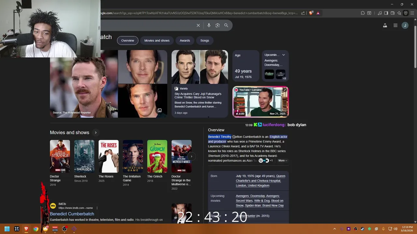Image resolution: width=417 pixels, height=234 pixels.
Task: Click the magnifier search submit icon
Action: [226, 25]
